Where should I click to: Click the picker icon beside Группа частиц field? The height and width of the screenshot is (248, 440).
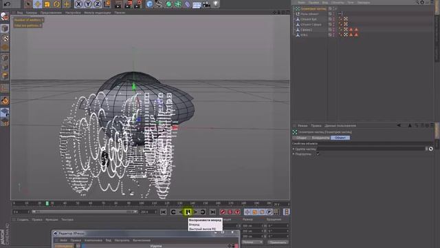pyautogui.click(x=431, y=149)
